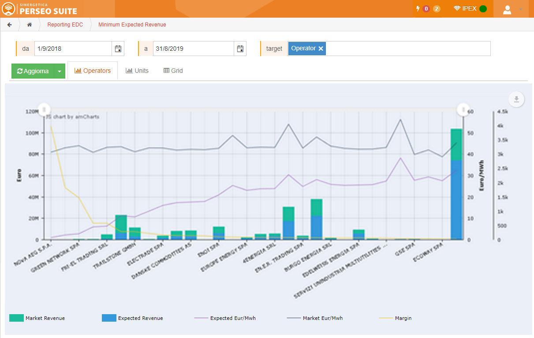Open the home breadcrumb icon

30,25
